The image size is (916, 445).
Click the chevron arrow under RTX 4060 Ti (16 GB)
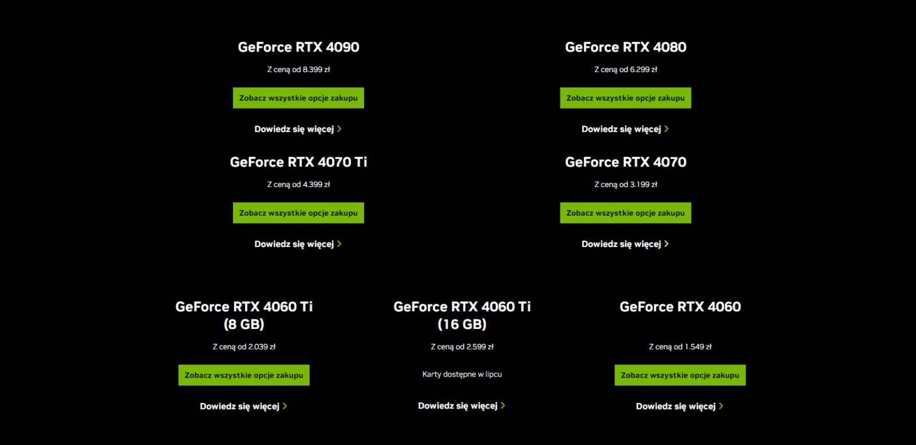503,406
